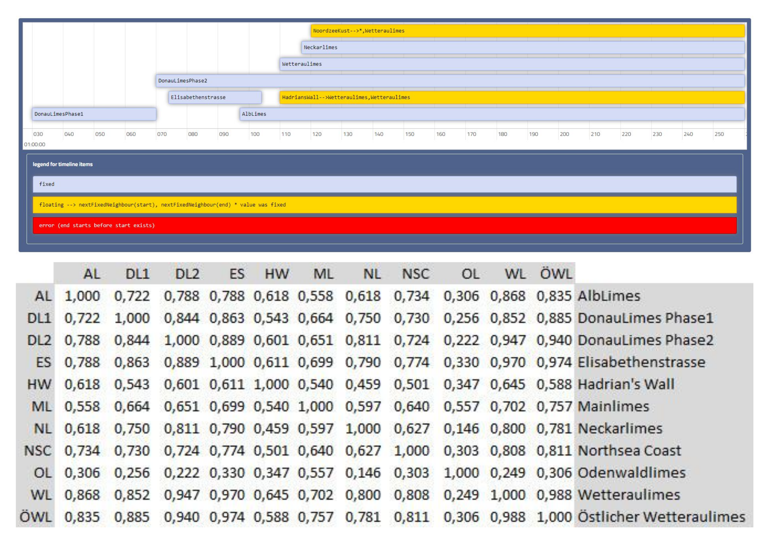Viewport: 769px width, 543px height.
Task: Click the DL2 column header
Action: click(x=187, y=274)
